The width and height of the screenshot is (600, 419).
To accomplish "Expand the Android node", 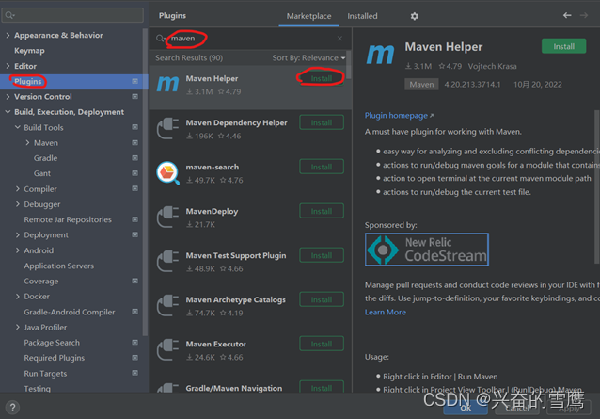I will 18,250.
